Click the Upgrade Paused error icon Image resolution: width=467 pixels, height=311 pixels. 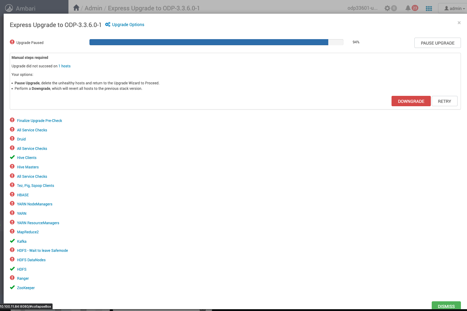(x=12, y=42)
